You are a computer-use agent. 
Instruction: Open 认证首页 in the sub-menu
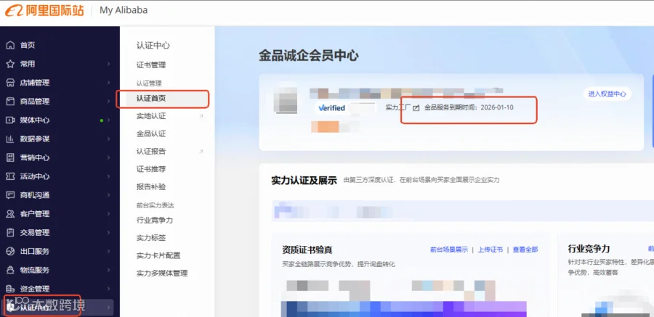[151, 99]
